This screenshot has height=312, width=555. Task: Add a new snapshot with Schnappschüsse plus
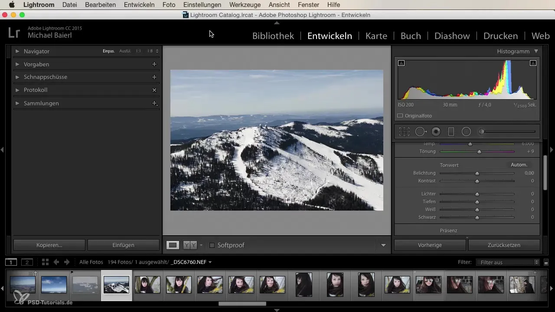pyautogui.click(x=154, y=77)
